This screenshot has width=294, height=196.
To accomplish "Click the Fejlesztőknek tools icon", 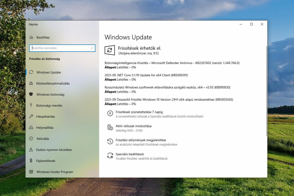I will 31,161.
